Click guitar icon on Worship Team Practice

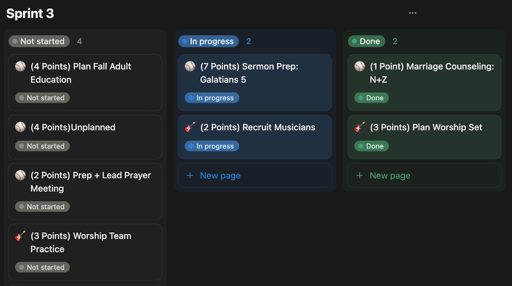tap(20, 236)
